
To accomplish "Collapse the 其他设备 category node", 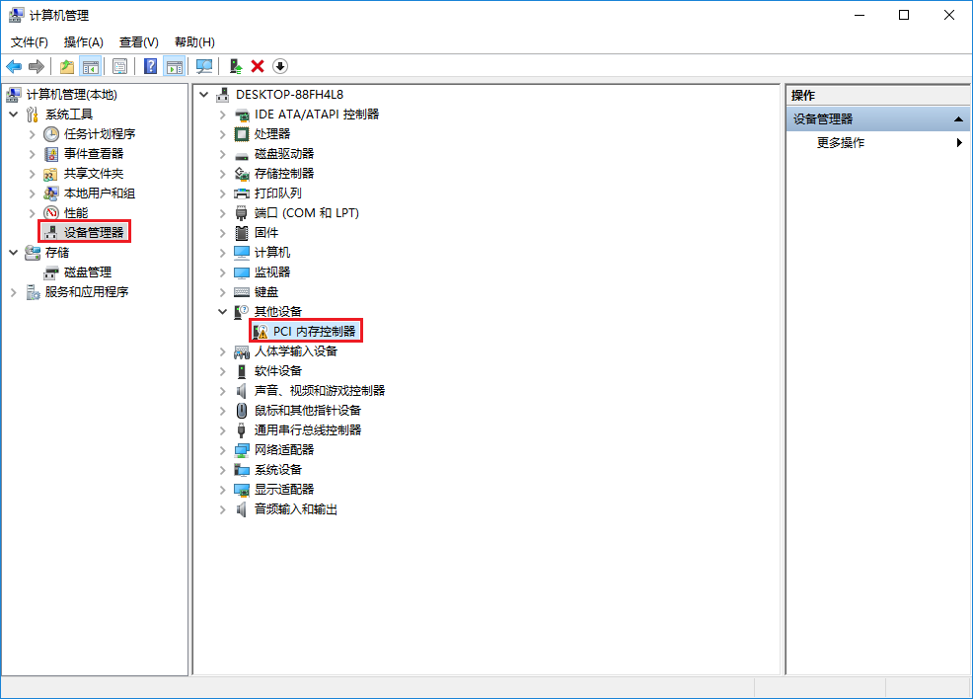I will click(x=222, y=312).
